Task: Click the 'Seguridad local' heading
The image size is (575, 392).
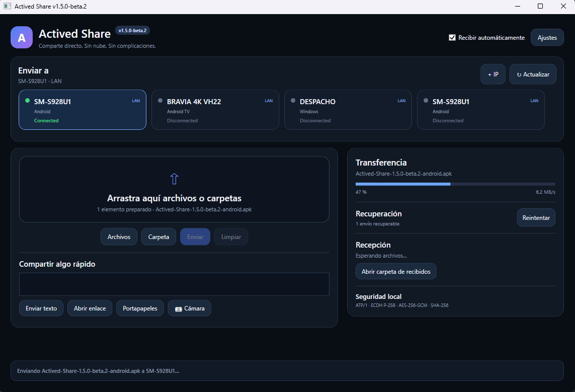Action: click(378, 297)
